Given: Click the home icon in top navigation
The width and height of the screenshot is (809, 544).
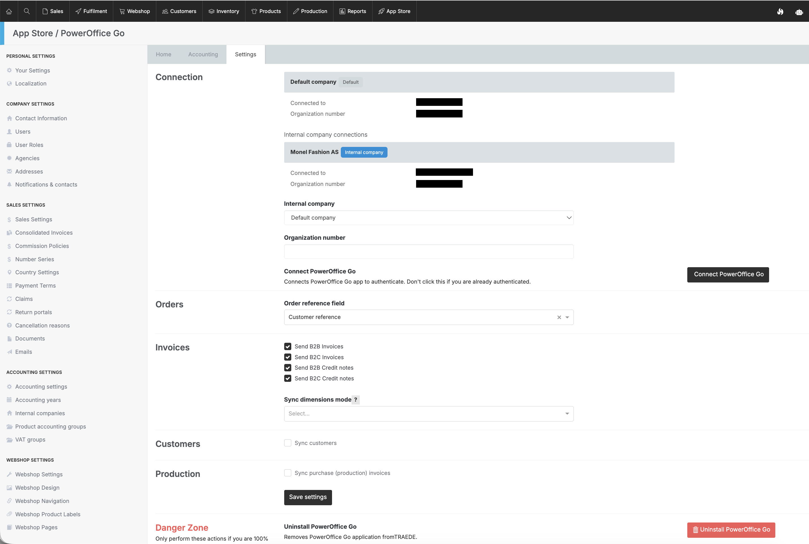Looking at the screenshot, I should click(9, 11).
